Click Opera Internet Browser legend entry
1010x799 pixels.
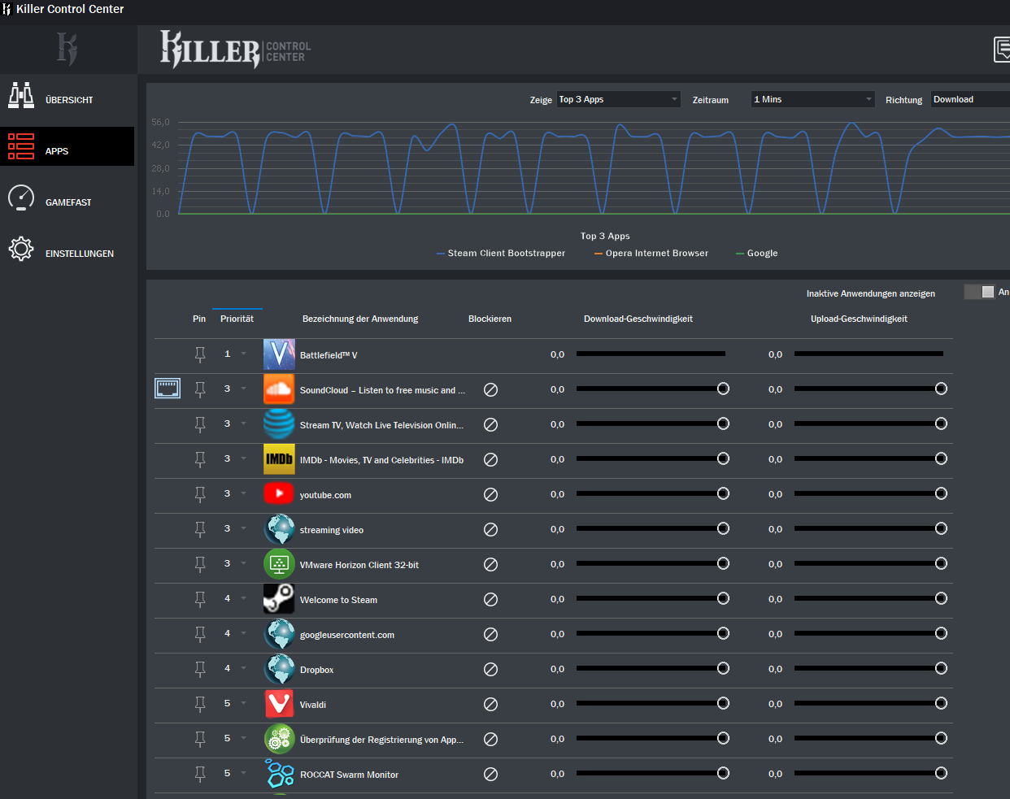651,253
